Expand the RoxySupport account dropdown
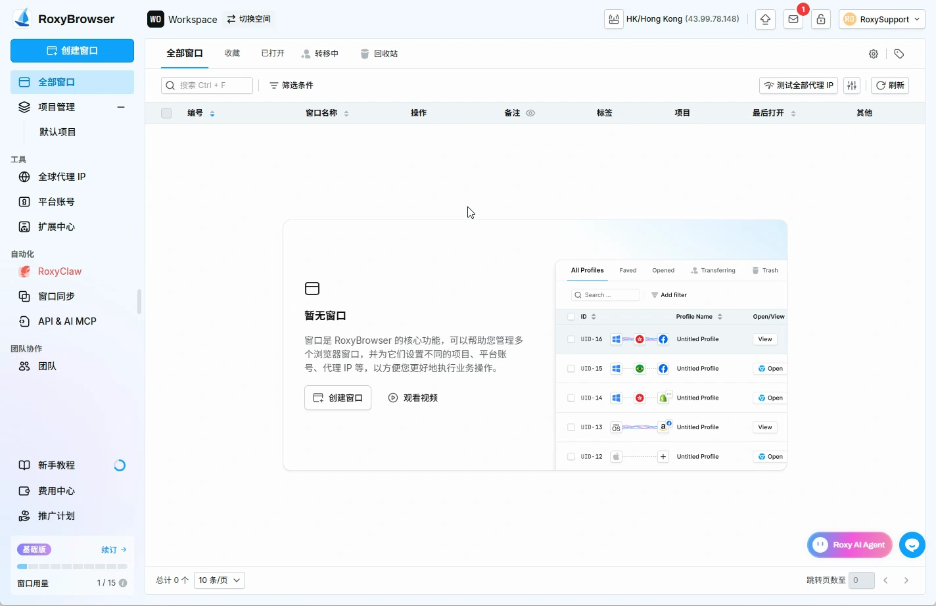Screen dimensions: 936x606 point(881,19)
